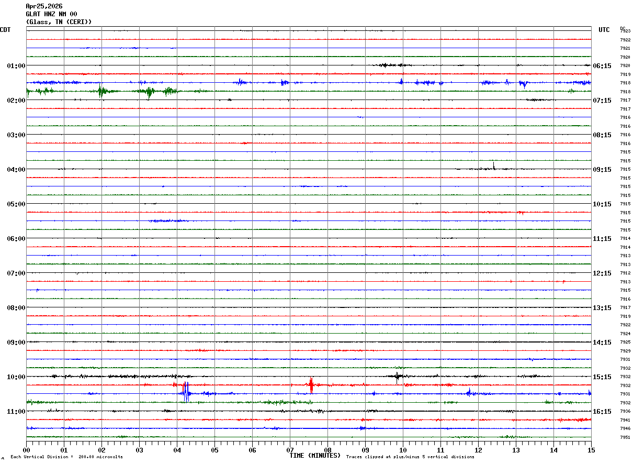The image size is (633, 464).
Task: Select the 08:00 CDT row label
Action: coord(16,307)
